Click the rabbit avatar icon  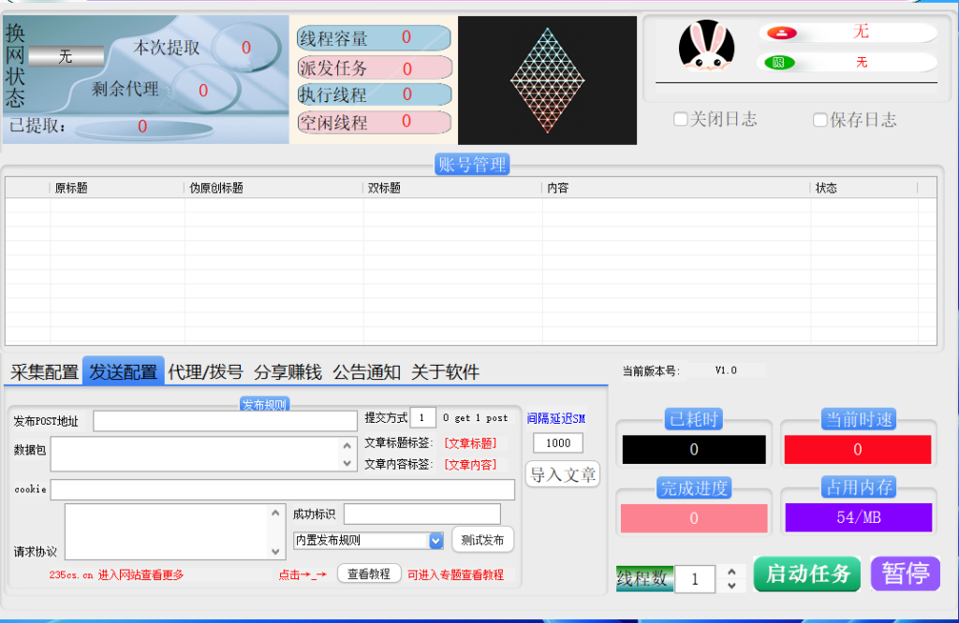click(706, 47)
